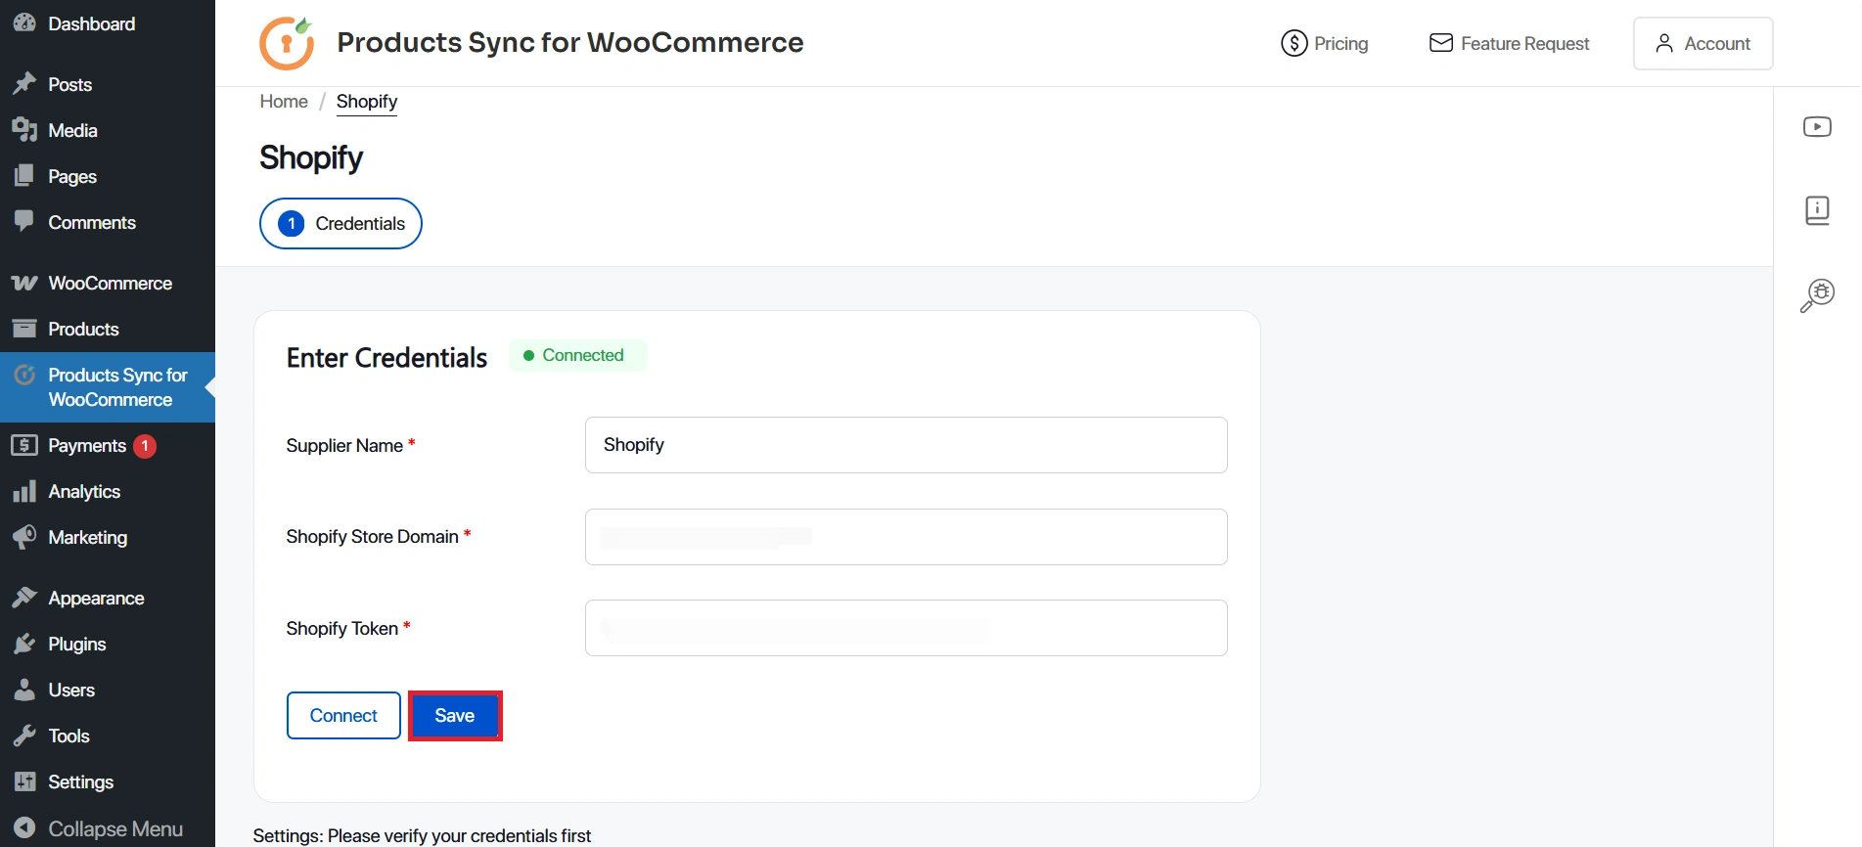
Task: Click the Feature Request envelope icon
Action: (x=1440, y=43)
